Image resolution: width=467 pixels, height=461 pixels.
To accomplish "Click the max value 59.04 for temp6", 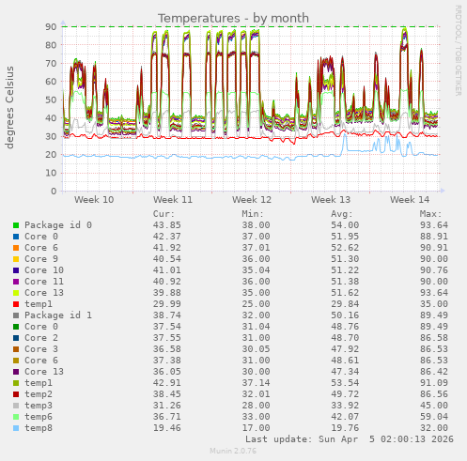I will [x=434, y=417].
